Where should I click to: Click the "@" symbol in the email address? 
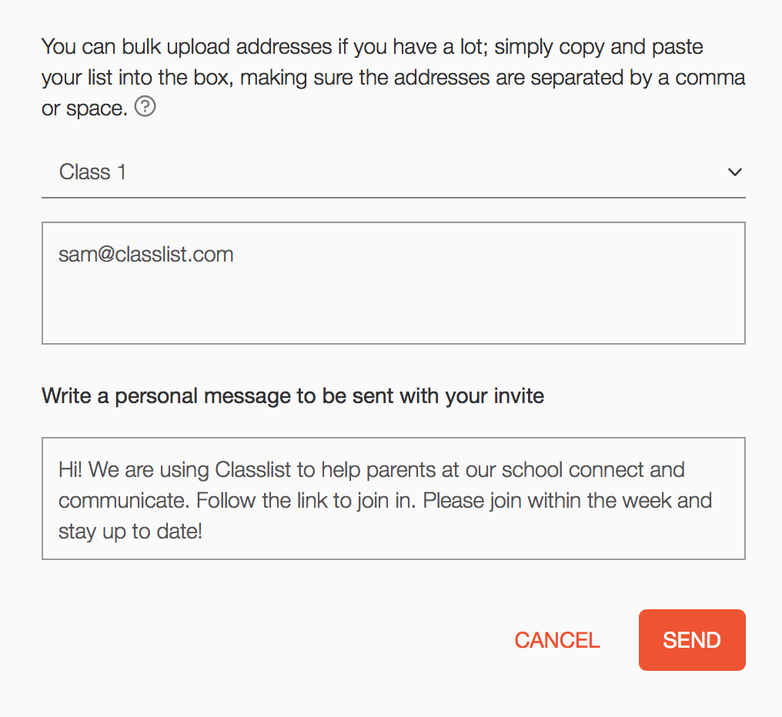coord(106,255)
